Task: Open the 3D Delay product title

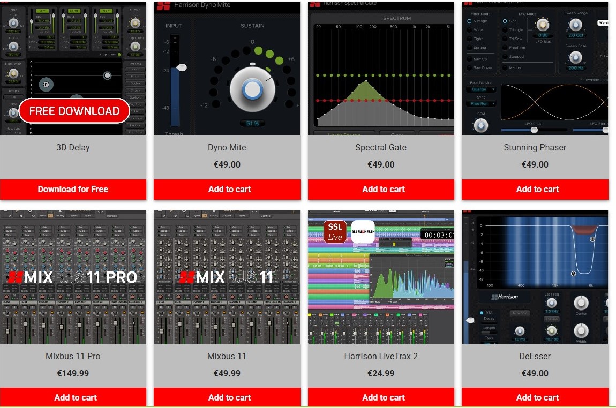Action: 73,148
